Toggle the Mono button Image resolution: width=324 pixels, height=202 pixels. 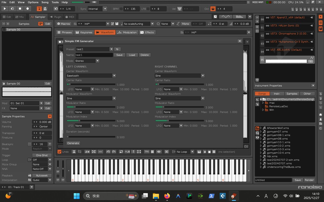pos(185,24)
